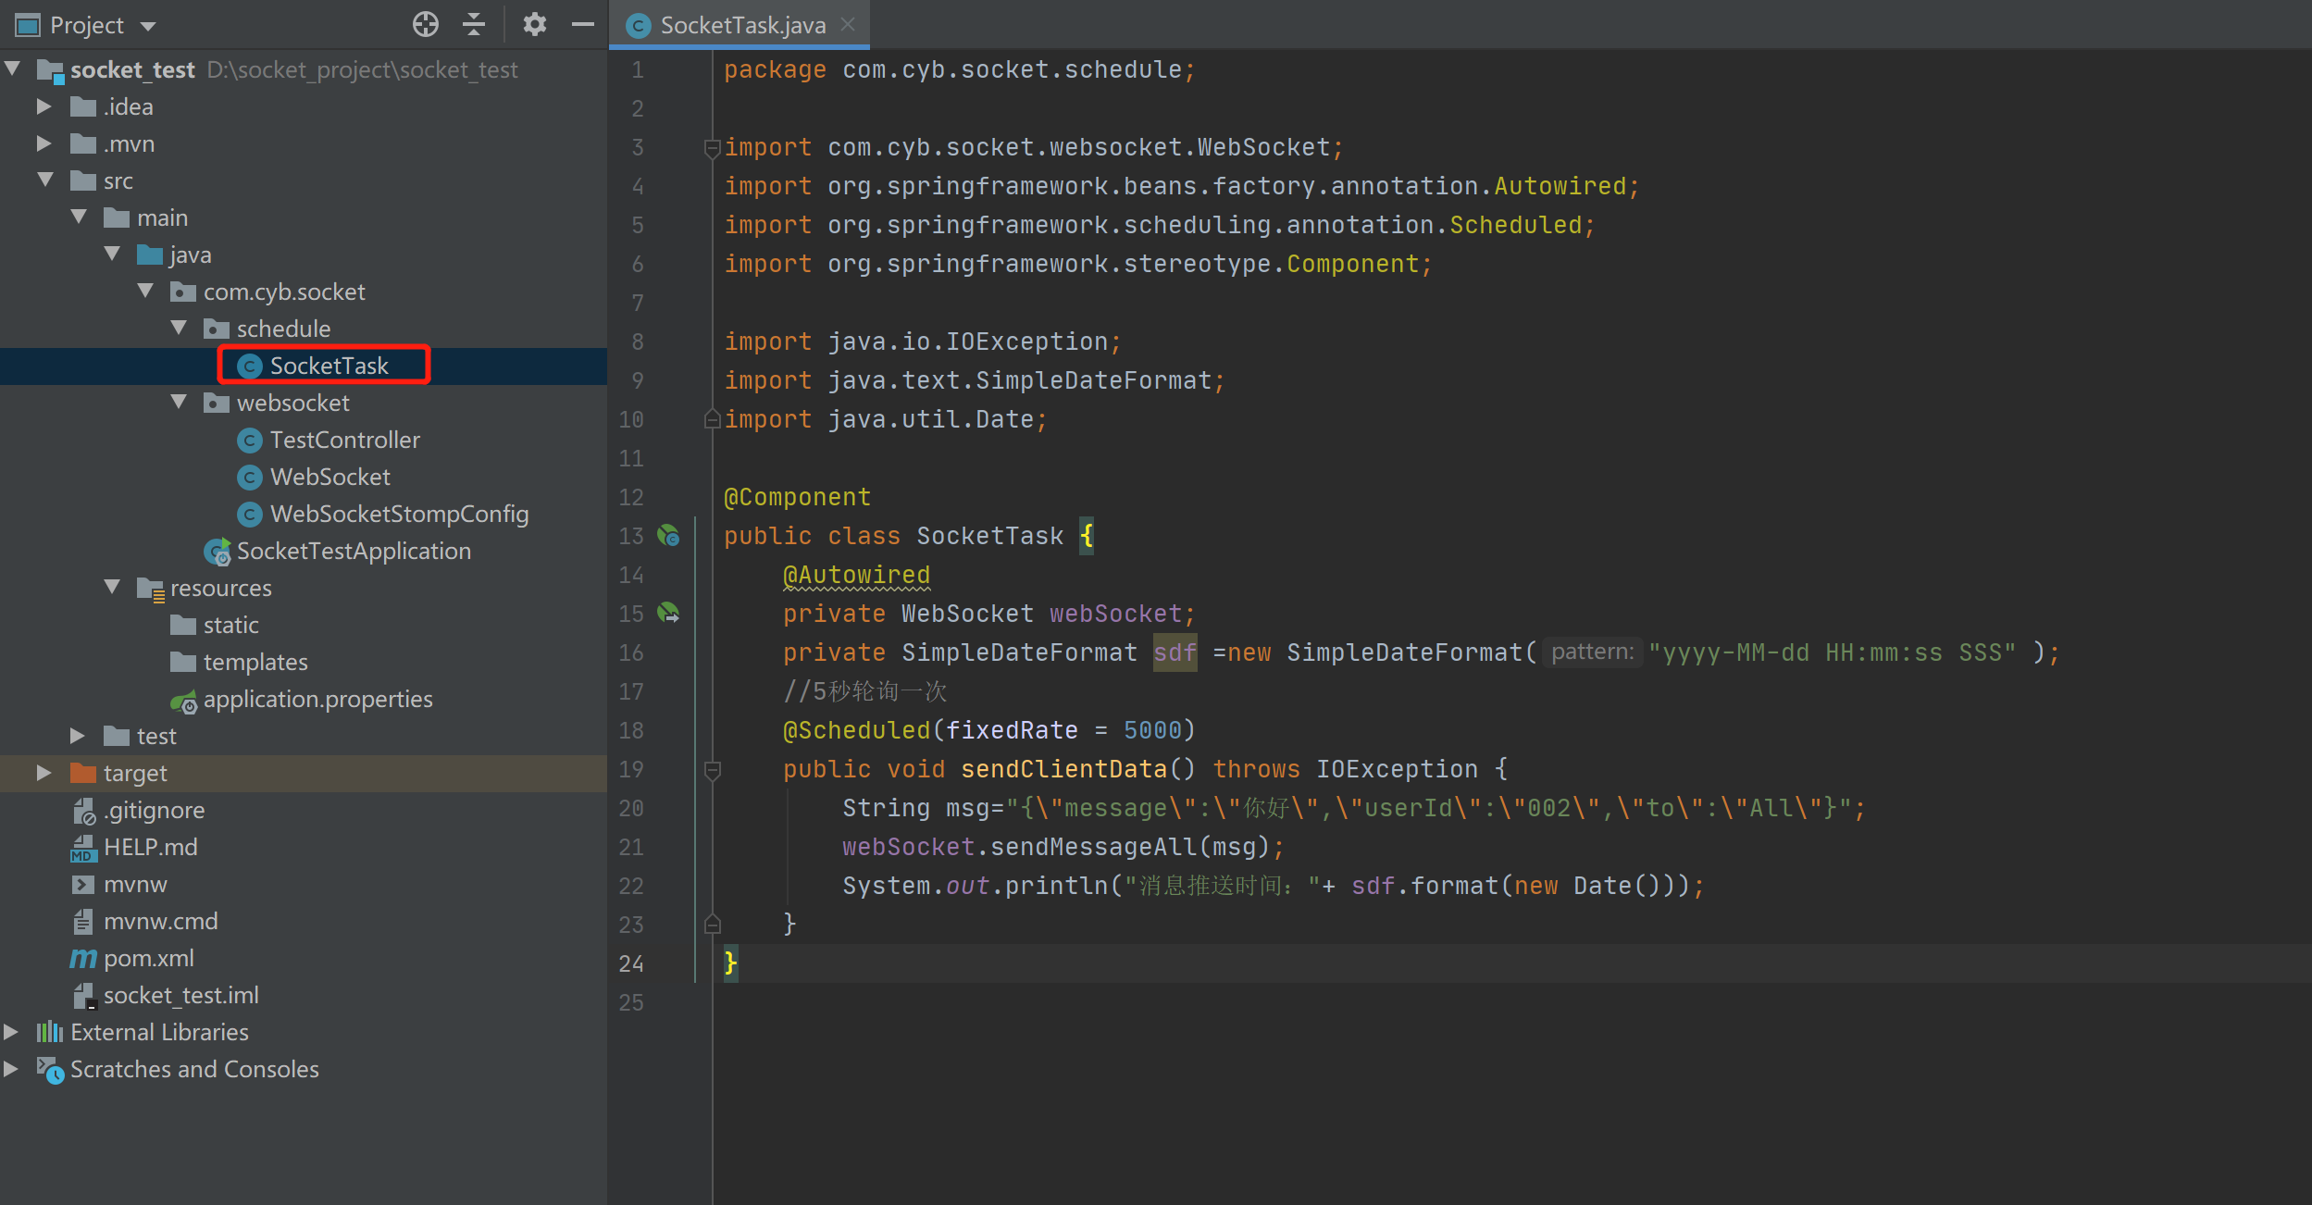The image size is (2312, 1205).
Task: Toggle fold marker for imports on line 3
Action: click(712, 148)
